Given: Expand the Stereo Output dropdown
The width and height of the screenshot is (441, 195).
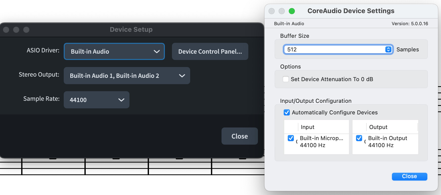Looking at the screenshot, I should [x=127, y=76].
